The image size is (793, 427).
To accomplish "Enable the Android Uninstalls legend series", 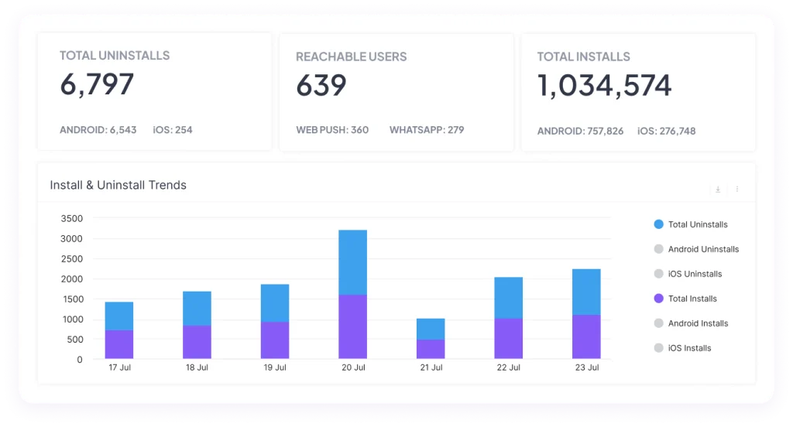I will point(696,249).
